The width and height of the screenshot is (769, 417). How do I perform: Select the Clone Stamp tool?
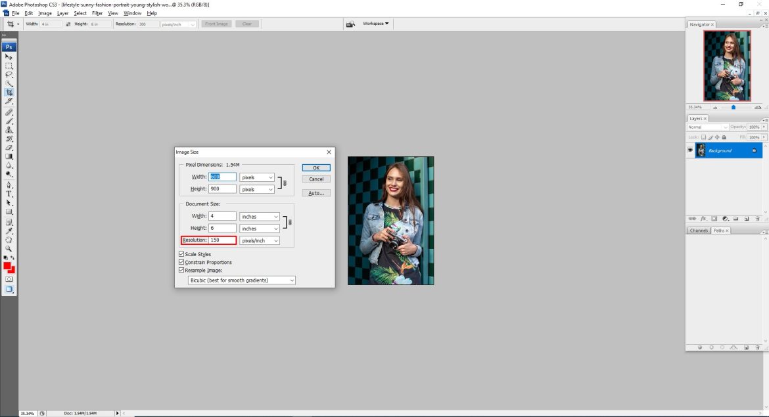pyautogui.click(x=9, y=131)
